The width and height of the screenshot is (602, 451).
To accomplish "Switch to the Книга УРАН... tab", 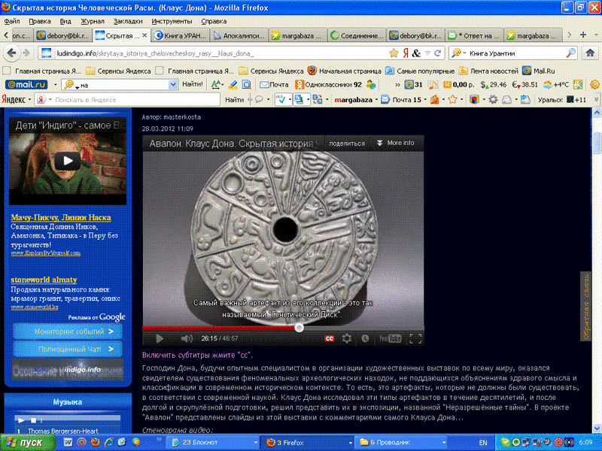I will tap(181, 35).
